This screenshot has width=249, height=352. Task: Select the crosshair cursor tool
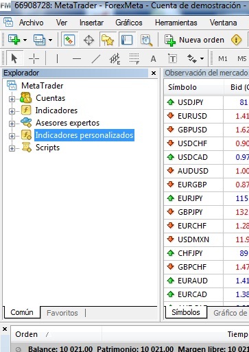(34, 58)
